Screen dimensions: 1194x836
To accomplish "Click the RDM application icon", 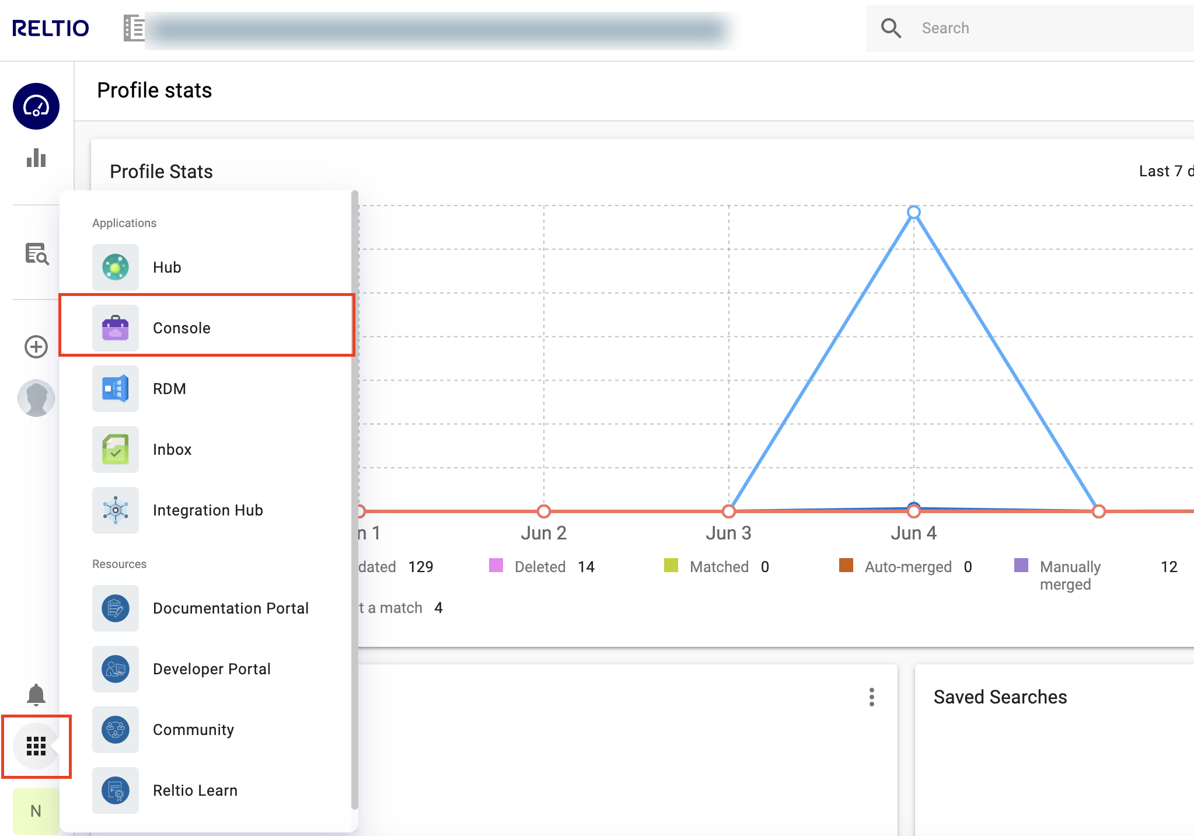I will pyautogui.click(x=116, y=389).
